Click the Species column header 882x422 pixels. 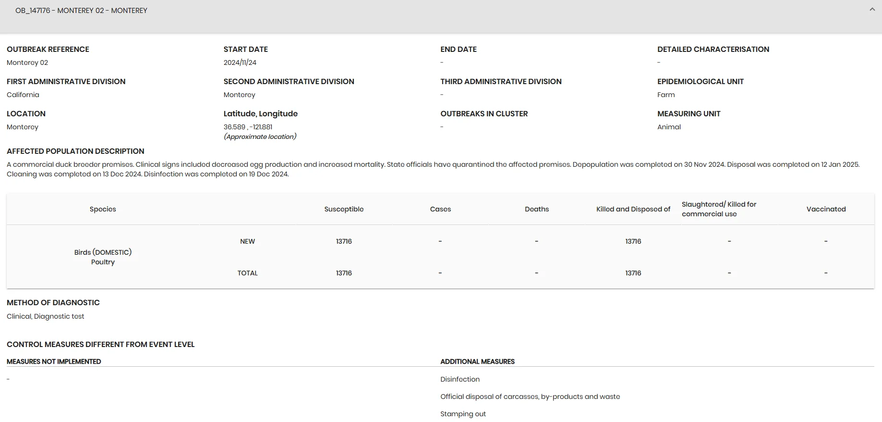click(103, 209)
